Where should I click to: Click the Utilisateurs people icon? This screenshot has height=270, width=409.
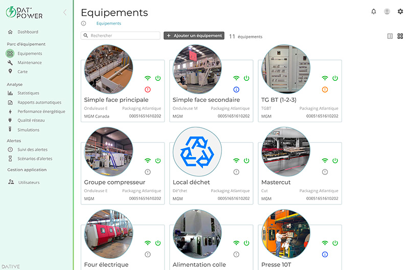pyautogui.click(x=11, y=182)
